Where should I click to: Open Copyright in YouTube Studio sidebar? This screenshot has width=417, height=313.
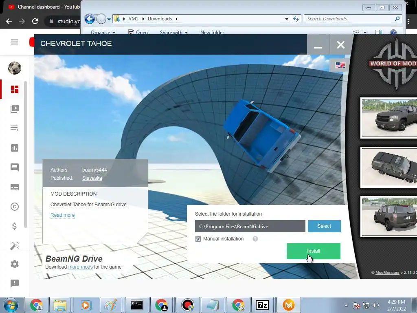[x=15, y=207]
